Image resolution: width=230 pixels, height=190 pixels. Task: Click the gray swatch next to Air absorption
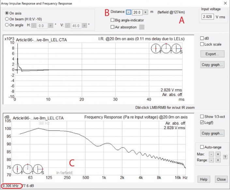142,27
